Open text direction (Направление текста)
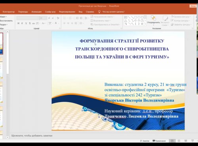Viewport: 198px width, 146px height. click(x=102, y=17)
